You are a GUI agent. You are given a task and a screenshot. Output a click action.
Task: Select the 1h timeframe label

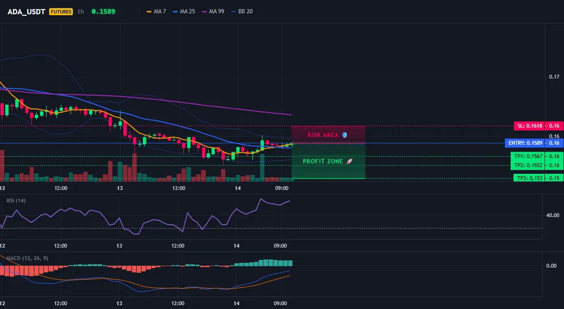click(81, 11)
